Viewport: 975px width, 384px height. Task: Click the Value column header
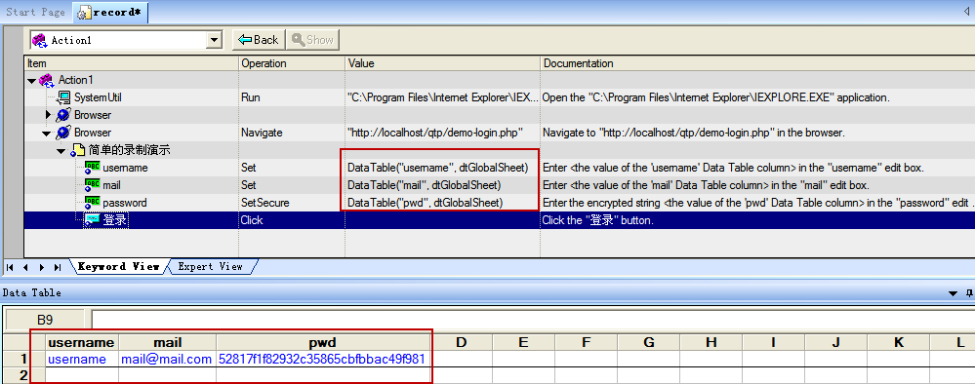pos(442,63)
